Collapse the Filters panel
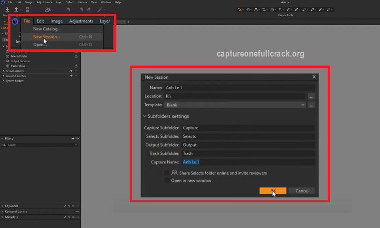Viewport: 380px width, 228px height. click(x=2, y=138)
